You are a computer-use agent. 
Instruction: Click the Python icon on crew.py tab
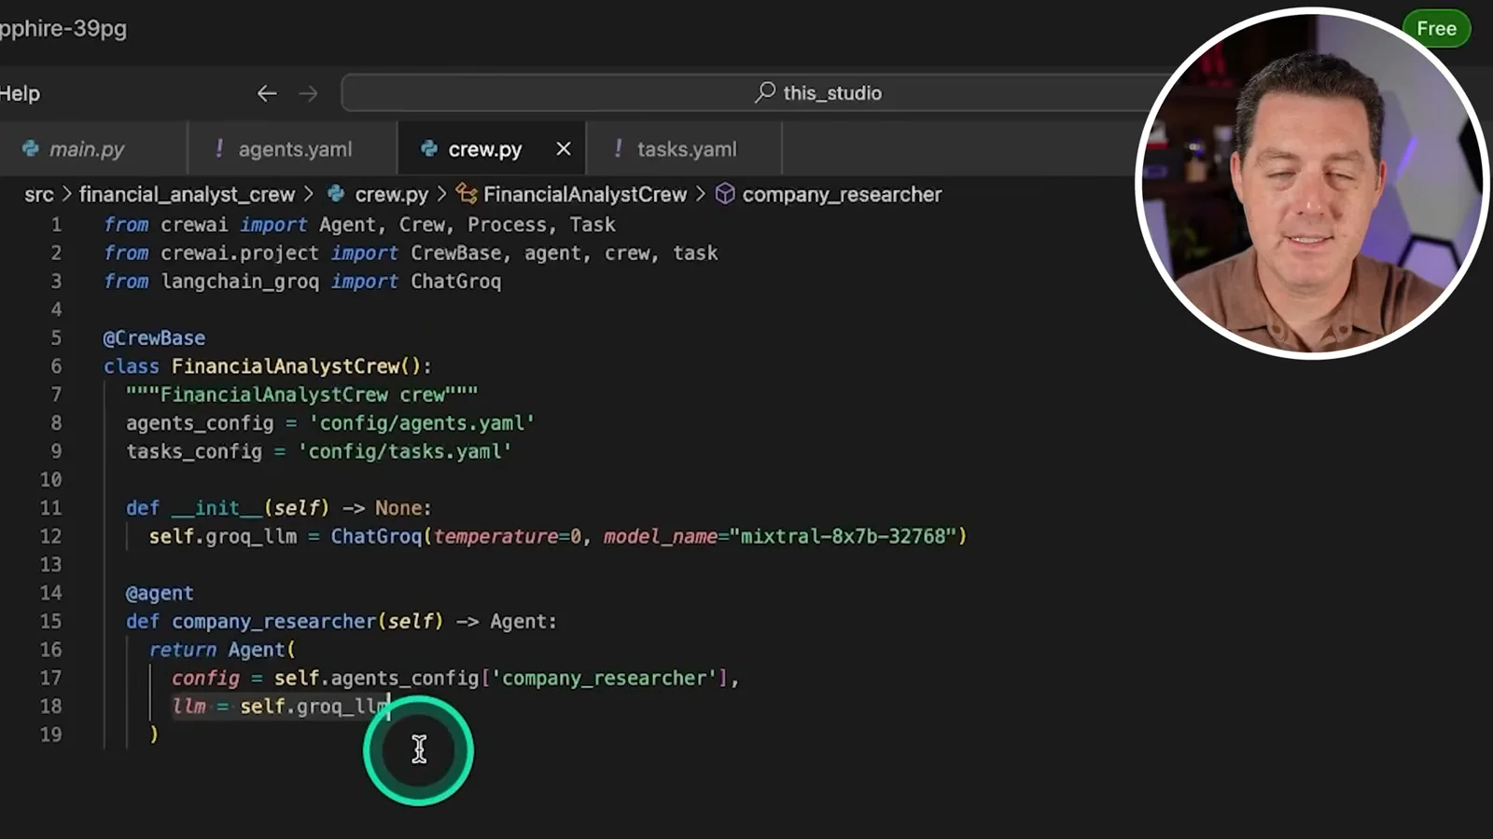click(x=429, y=149)
